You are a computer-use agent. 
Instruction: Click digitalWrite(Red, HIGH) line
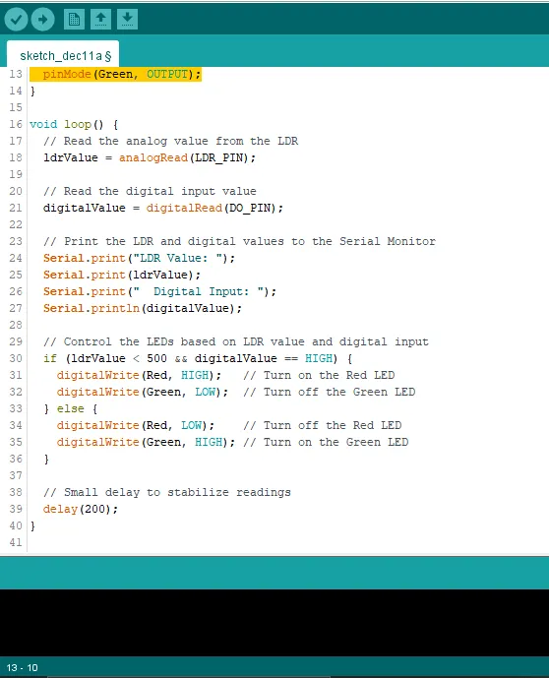pyautogui.click(x=139, y=375)
